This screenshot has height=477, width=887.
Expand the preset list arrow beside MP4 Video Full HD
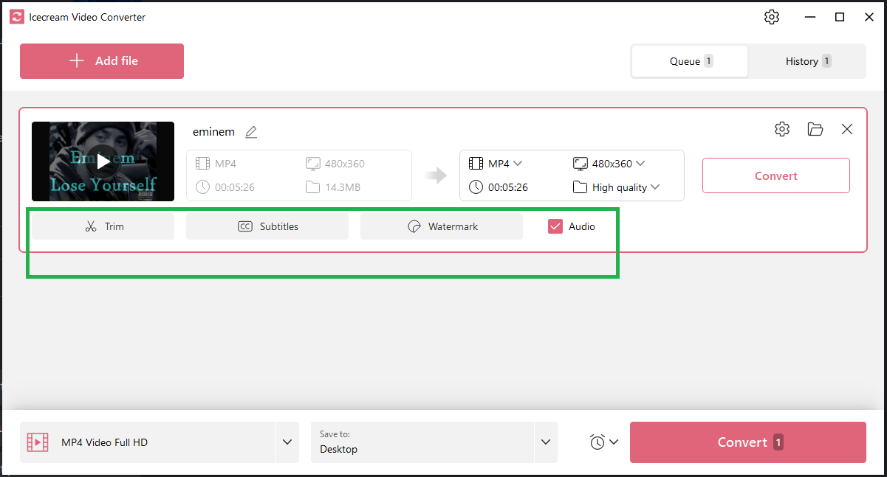287,442
